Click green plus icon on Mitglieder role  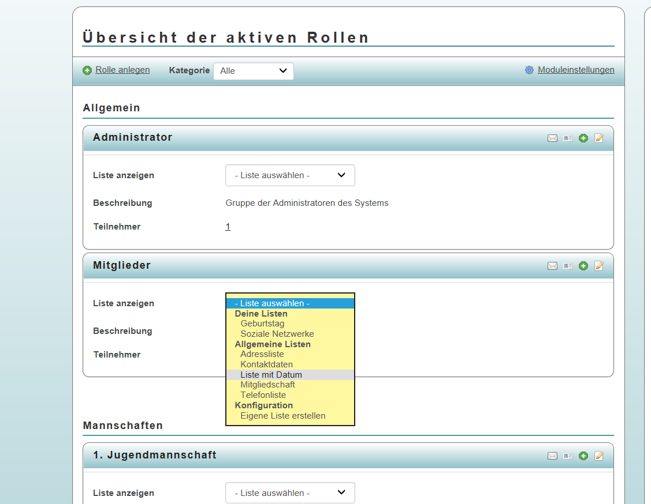pos(583,266)
